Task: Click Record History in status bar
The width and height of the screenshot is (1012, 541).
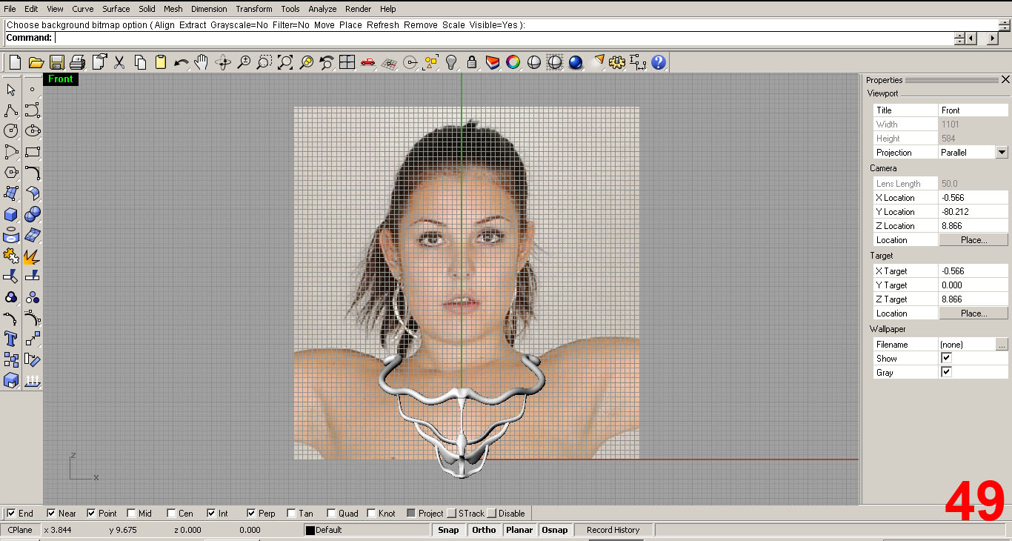Action: click(x=613, y=530)
